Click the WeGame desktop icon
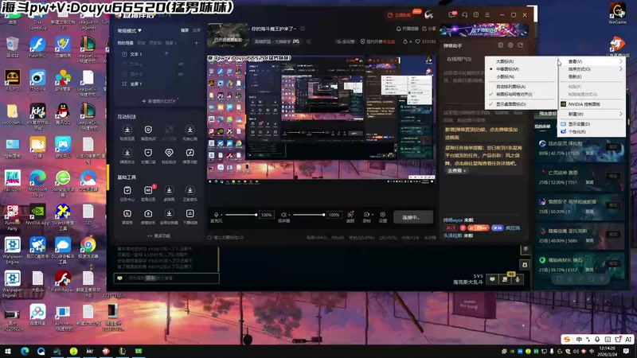 (617, 13)
